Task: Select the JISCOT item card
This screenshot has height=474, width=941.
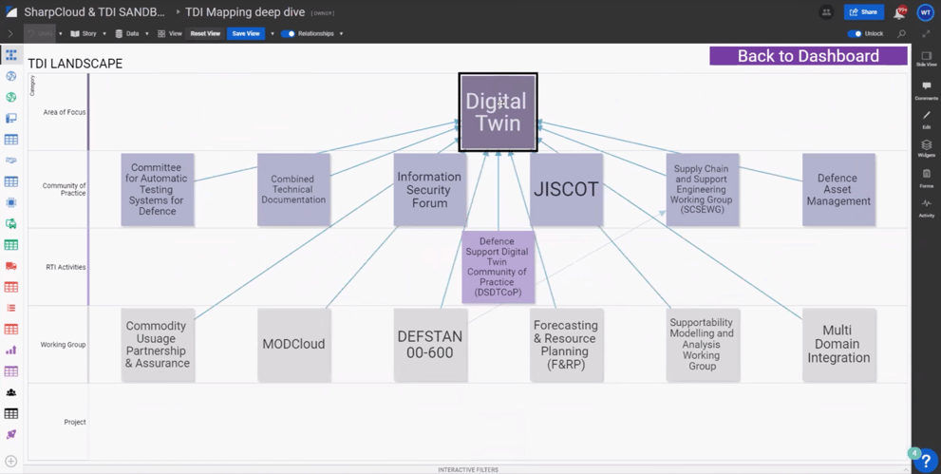Action: pyautogui.click(x=566, y=189)
